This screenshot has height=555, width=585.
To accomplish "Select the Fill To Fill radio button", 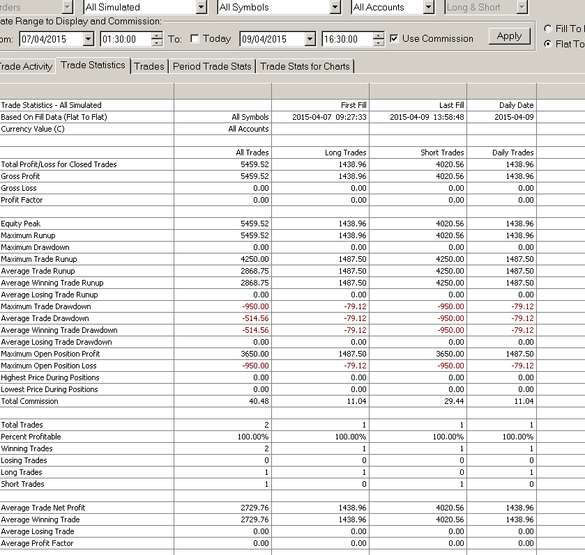I will (547, 29).
